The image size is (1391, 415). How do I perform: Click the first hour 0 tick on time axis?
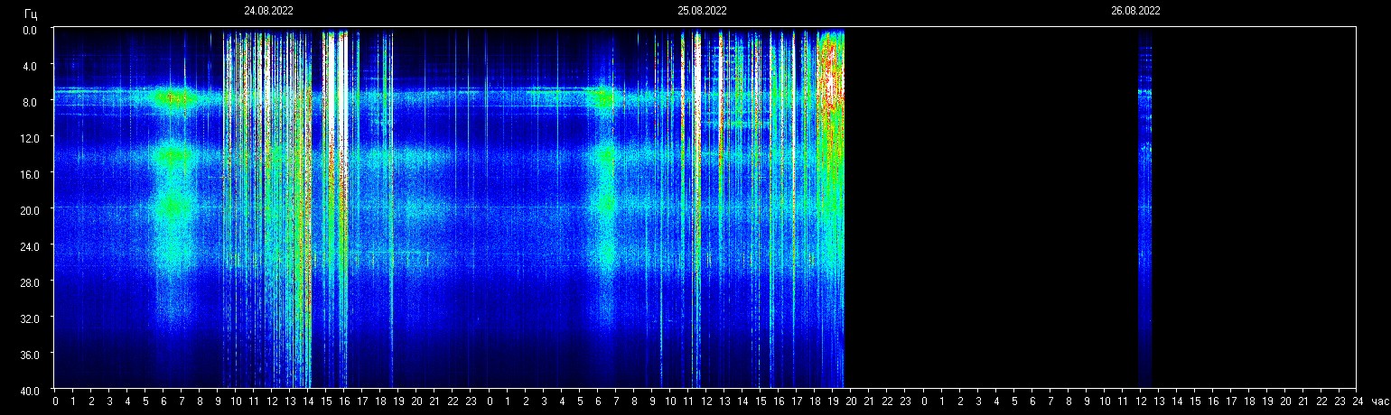pyautogui.click(x=55, y=401)
